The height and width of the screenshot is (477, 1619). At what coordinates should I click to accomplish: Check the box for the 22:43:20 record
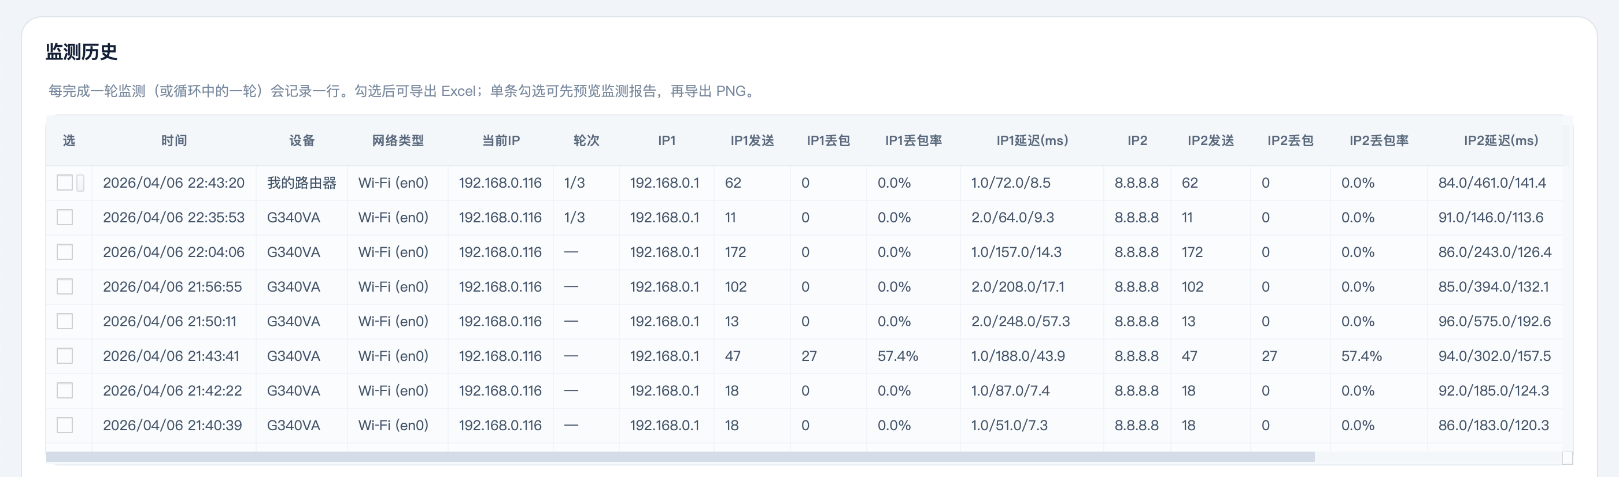pos(65,182)
